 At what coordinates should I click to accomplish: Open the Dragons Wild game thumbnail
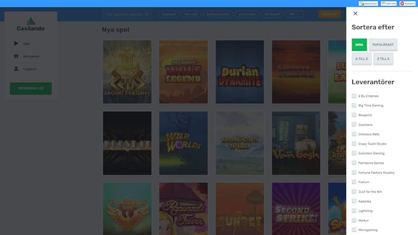pyautogui.click(x=239, y=143)
